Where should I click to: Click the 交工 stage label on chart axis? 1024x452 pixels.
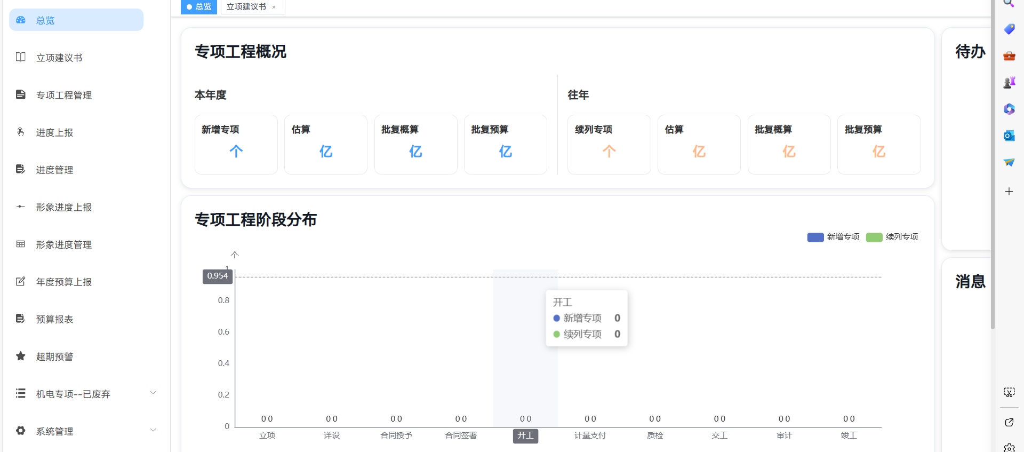click(x=719, y=435)
